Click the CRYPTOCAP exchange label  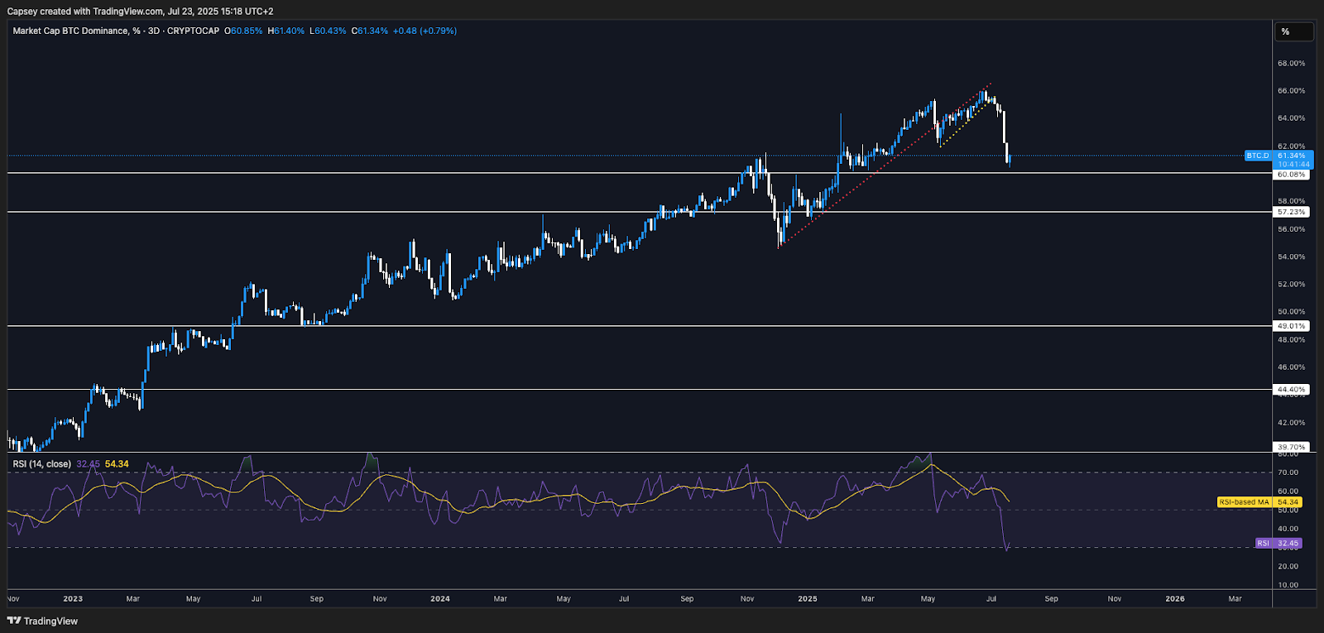tap(193, 31)
